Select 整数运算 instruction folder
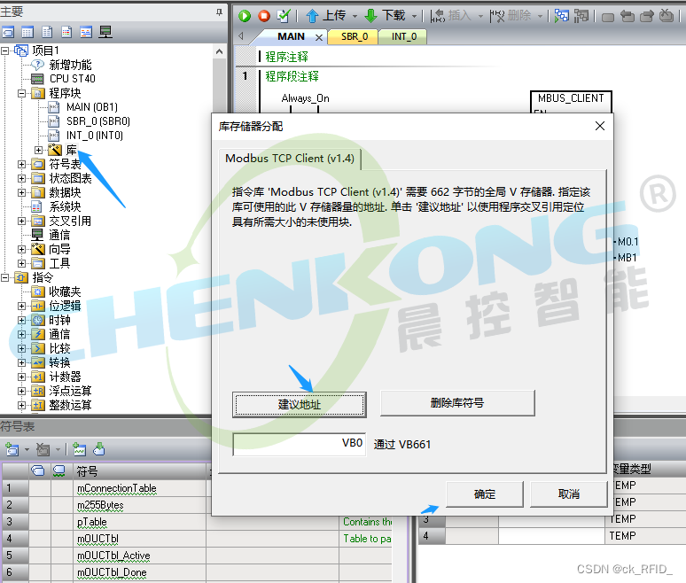Viewport: 686px width, 583px height. pyautogui.click(x=70, y=405)
